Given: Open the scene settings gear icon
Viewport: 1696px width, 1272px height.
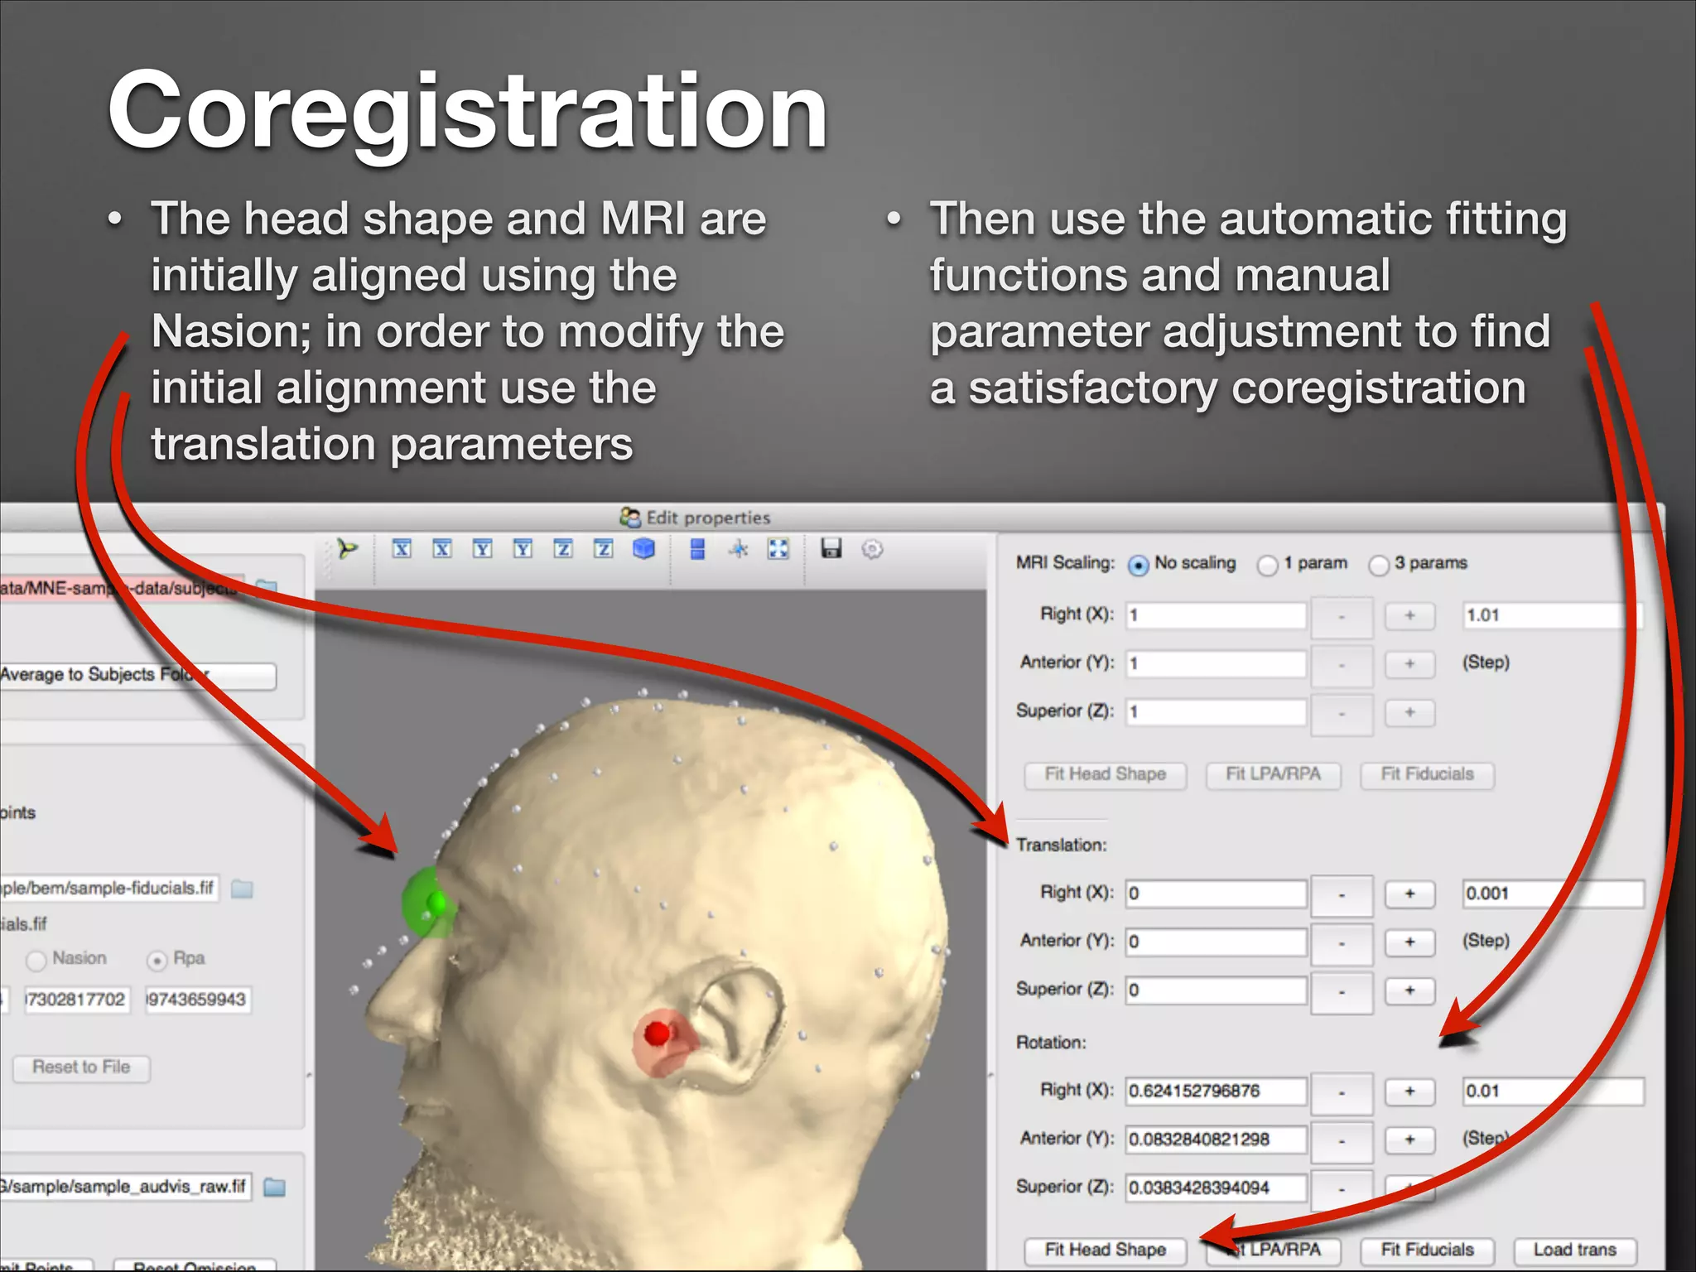Looking at the screenshot, I should (872, 549).
